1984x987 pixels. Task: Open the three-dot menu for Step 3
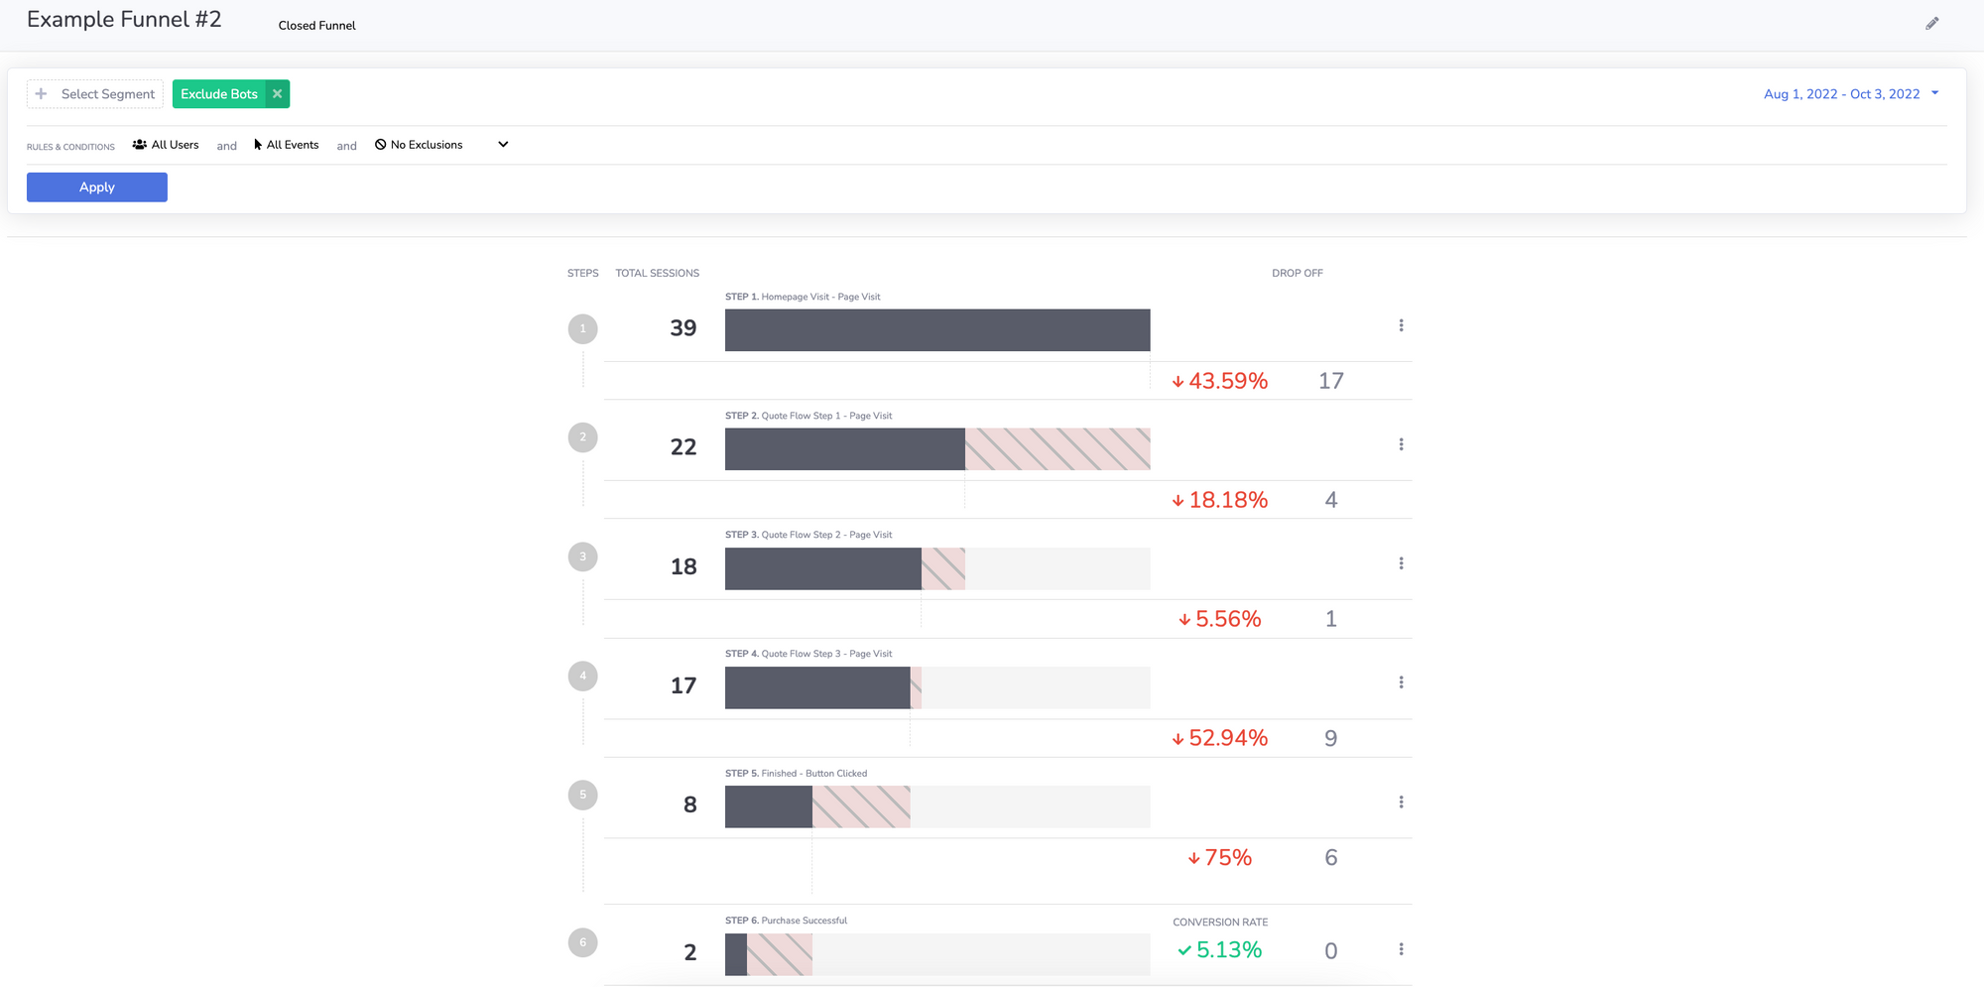1401,563
